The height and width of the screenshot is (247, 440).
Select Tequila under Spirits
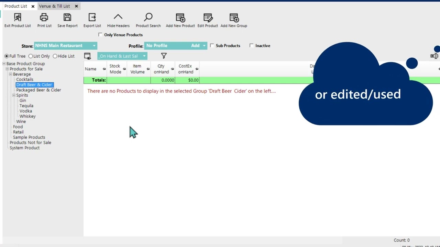coord(26,106)
